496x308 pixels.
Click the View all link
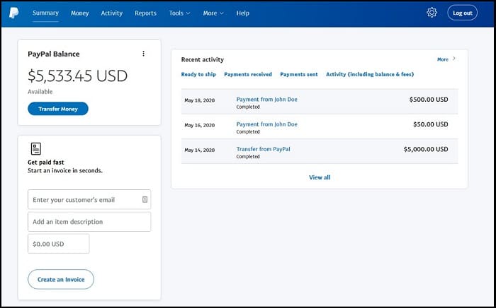tap(320, 177)
